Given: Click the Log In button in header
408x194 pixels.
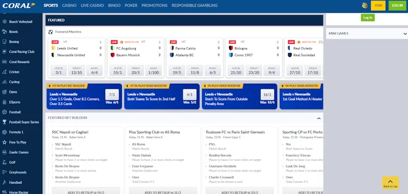Looking at the screenshot, I should click(x=397, y=6).
